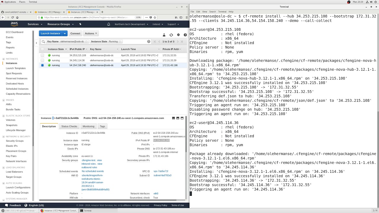Collapse details pane to minimum
This screenshot has height=213, width=379.
click(x=174, y=118)
